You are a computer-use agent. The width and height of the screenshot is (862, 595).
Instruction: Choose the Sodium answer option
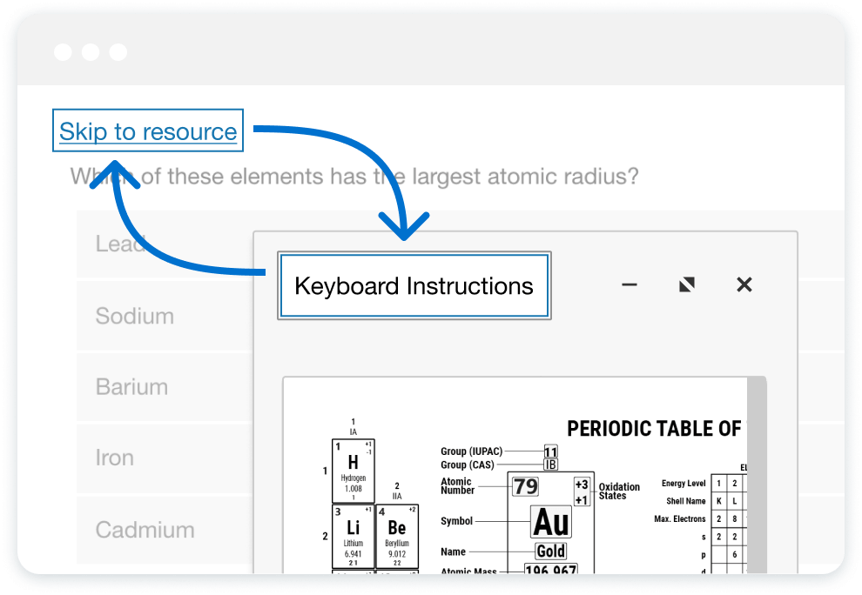pyautogui.click(x=165, y=316)
